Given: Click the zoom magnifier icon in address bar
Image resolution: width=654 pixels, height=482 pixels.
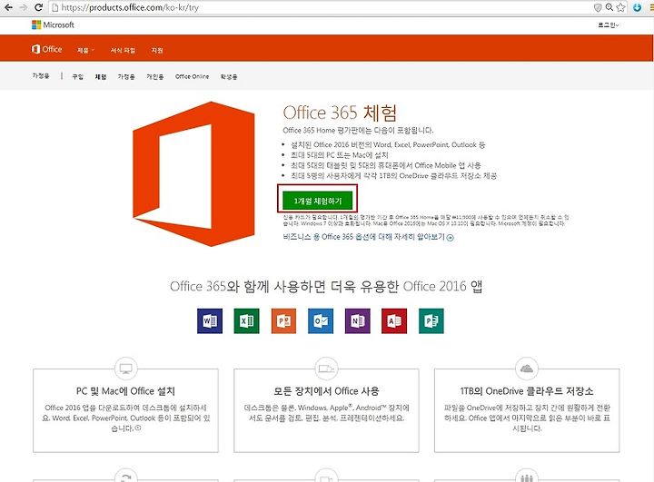Looking at the screenshot, I should tap(609, 7).
